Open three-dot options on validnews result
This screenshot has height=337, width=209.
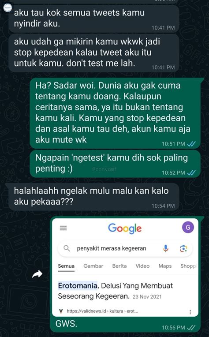click(x=190, y=312)
